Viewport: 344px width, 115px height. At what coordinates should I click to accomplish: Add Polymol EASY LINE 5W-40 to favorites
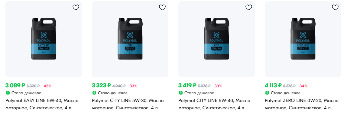76,8
